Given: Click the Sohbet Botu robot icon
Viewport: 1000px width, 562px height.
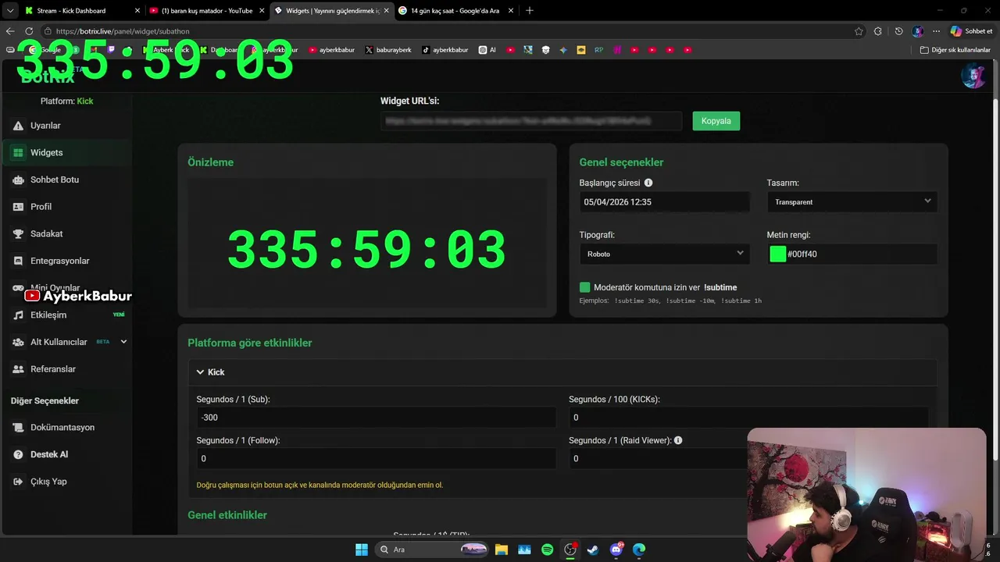Looking at the screenshot, I should (x=18, y=180).
